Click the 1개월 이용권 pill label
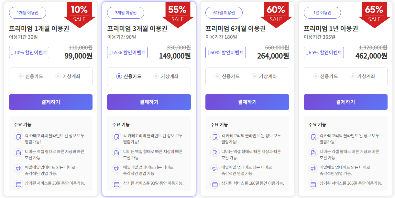 point(27,13)
